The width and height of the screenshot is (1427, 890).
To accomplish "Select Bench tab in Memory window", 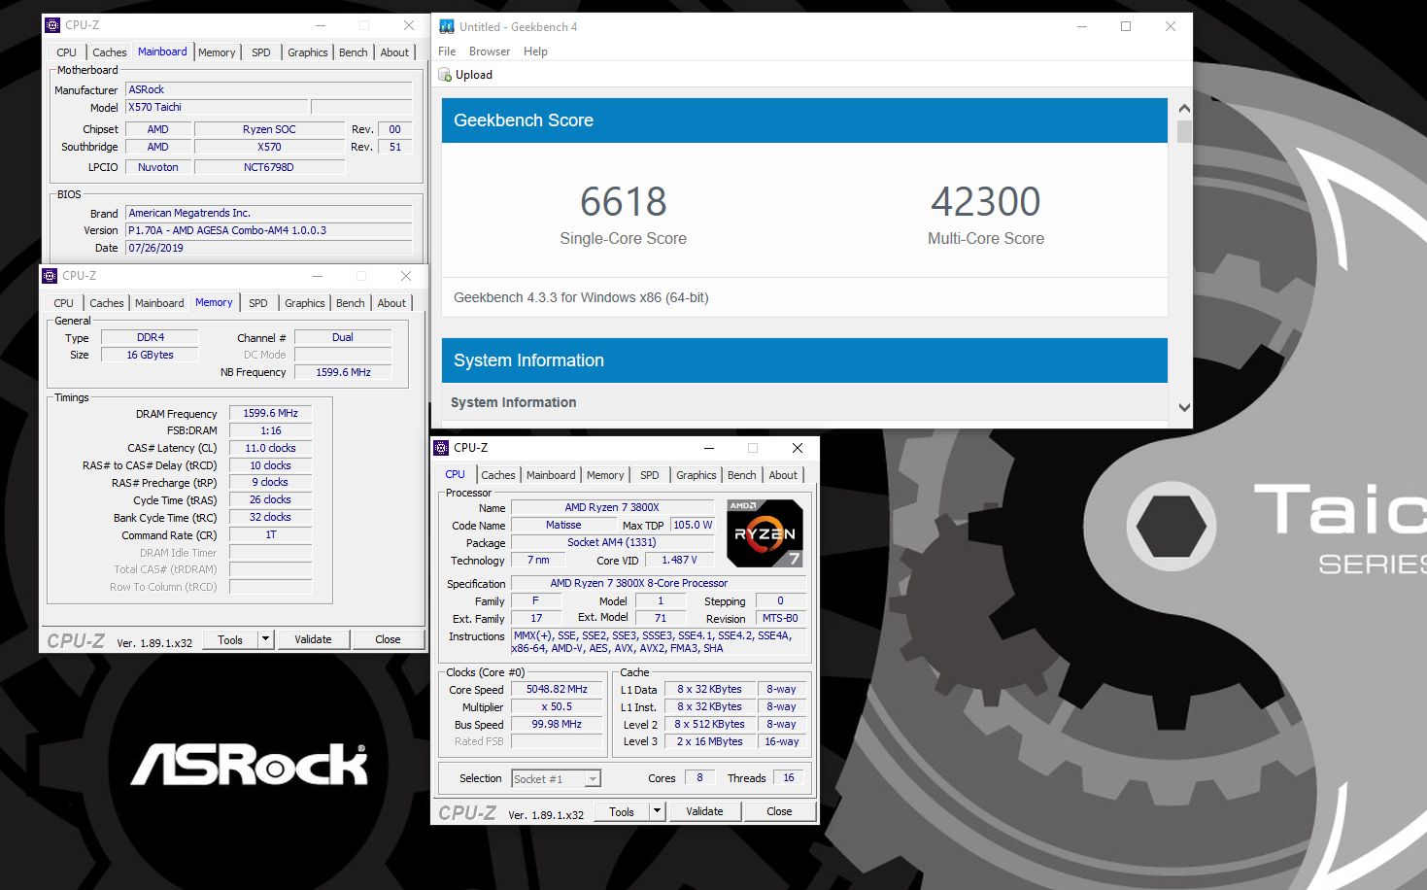I will coord(351,303).
